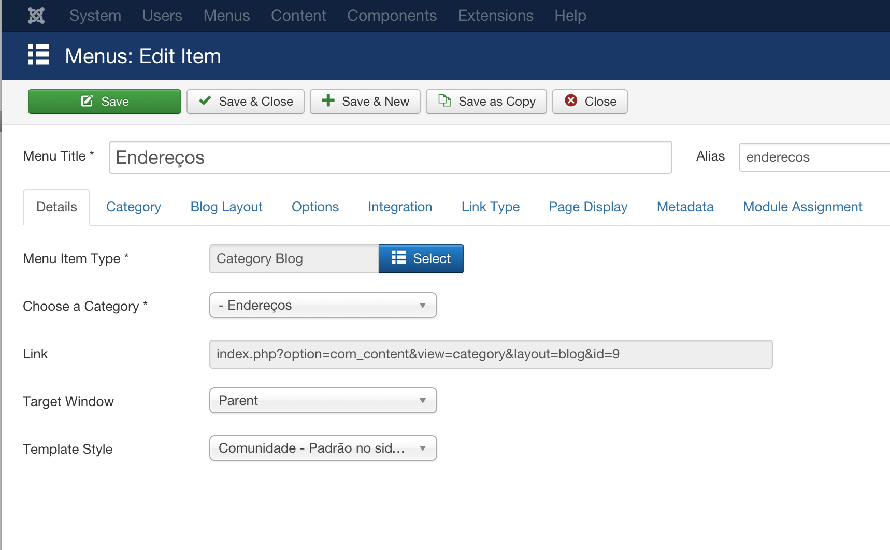Open the Components menu

tap(392, 16)
